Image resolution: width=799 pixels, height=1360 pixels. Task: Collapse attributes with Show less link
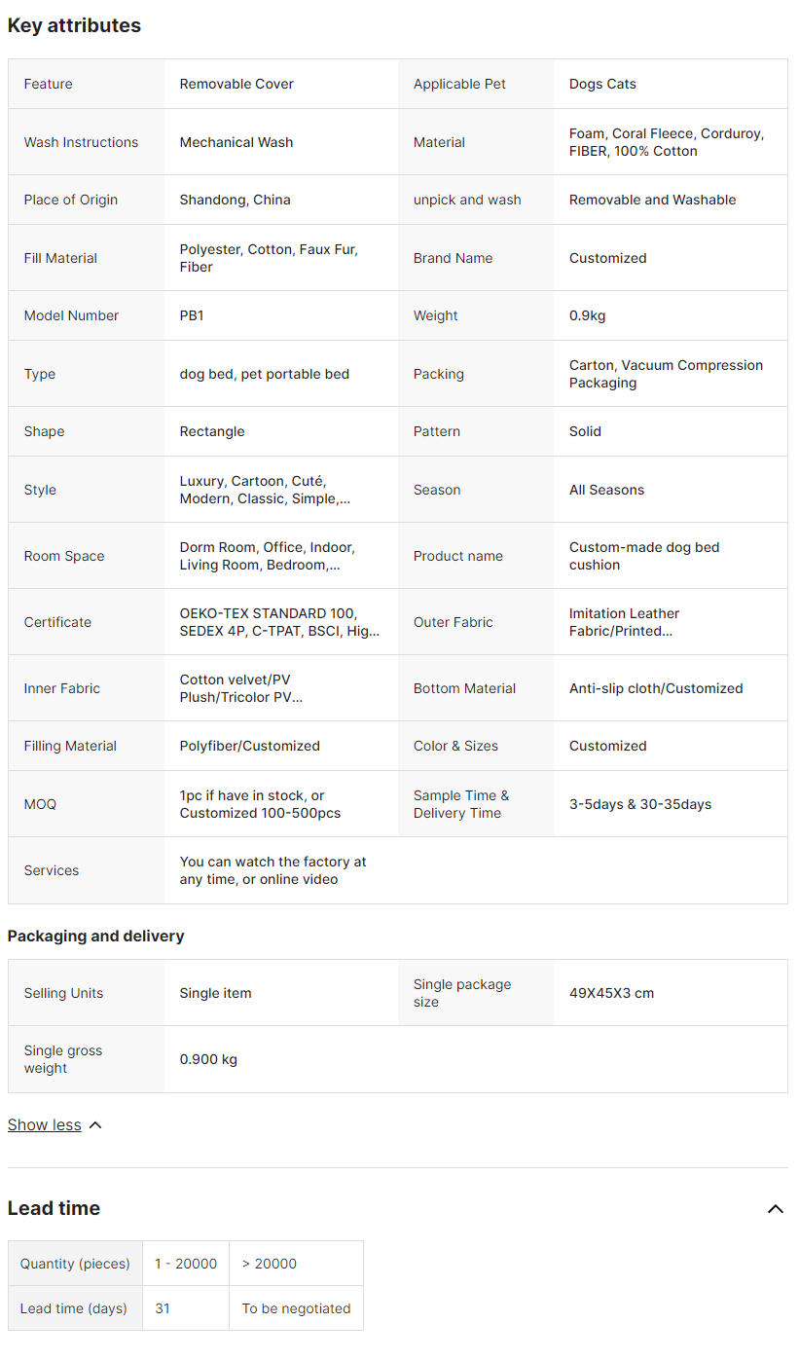(x=45, y=1124)
